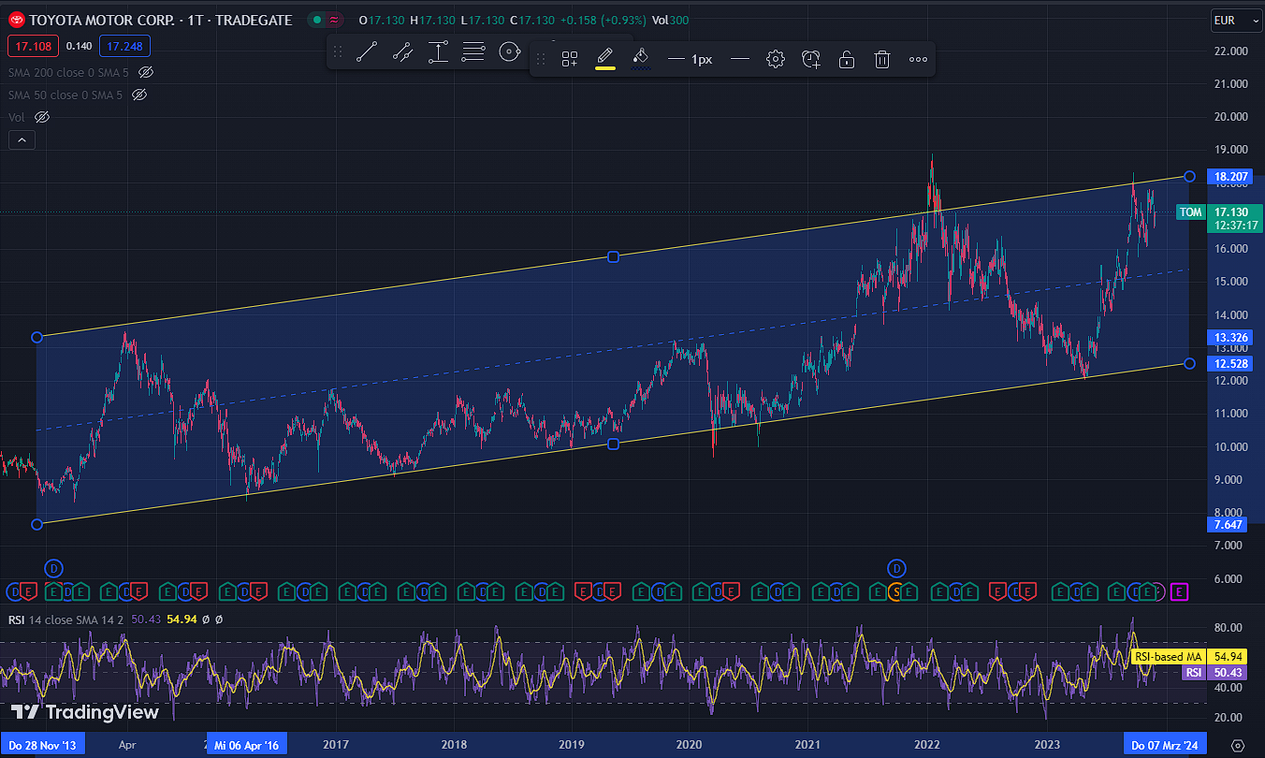Lock the selected drawing

pyautogui.click(x=846, y=60)
